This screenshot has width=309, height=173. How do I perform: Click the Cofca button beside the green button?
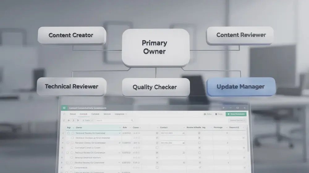pyautogui.click(x=208, y=114)
